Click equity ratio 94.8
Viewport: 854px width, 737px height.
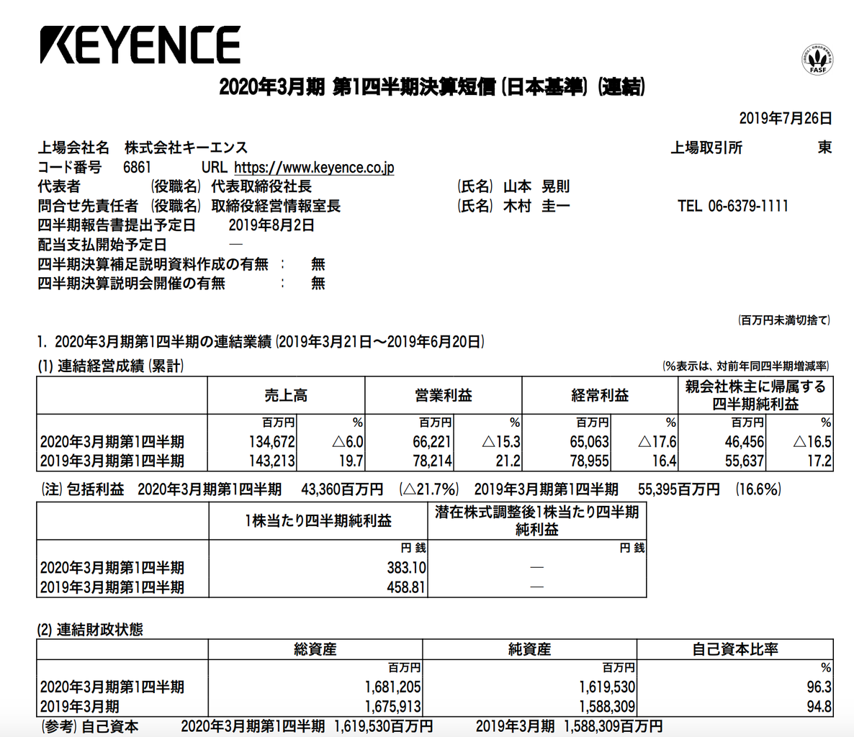point(819,707)
